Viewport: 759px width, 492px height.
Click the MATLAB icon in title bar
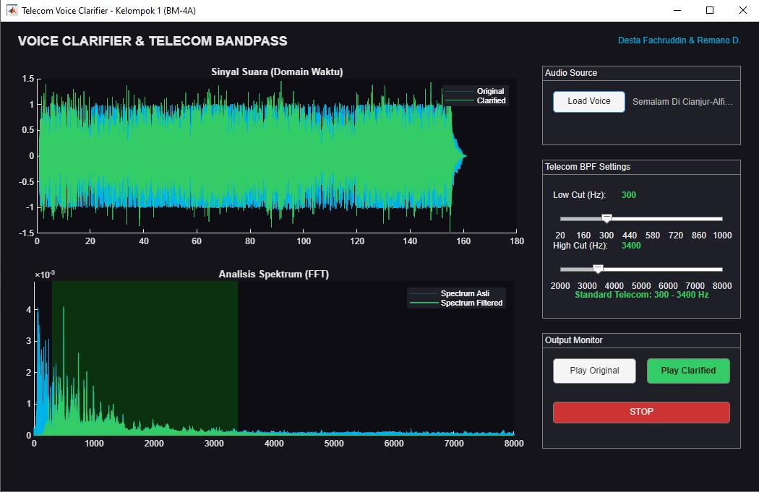tap(12, 10)
